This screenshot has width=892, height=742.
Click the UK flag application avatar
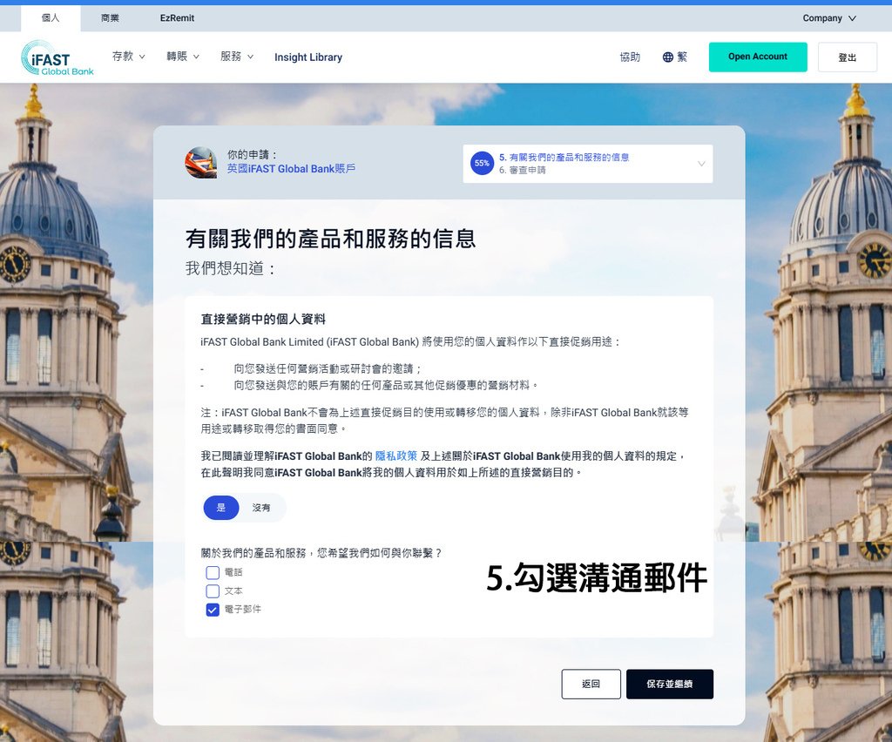coord(201,163)
